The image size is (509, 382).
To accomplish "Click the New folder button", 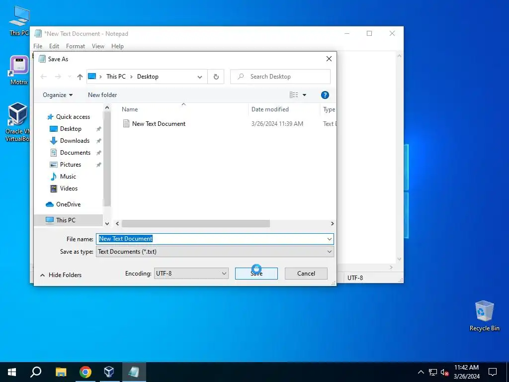I will click(x=102, y=95).
